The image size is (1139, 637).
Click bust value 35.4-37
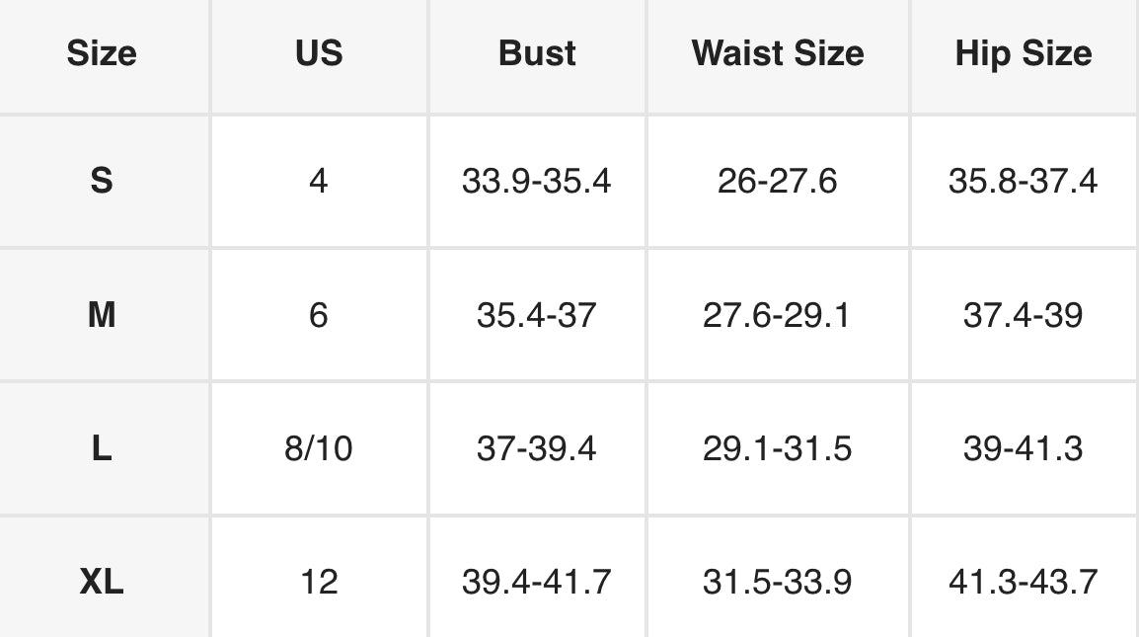pos(537,316)
